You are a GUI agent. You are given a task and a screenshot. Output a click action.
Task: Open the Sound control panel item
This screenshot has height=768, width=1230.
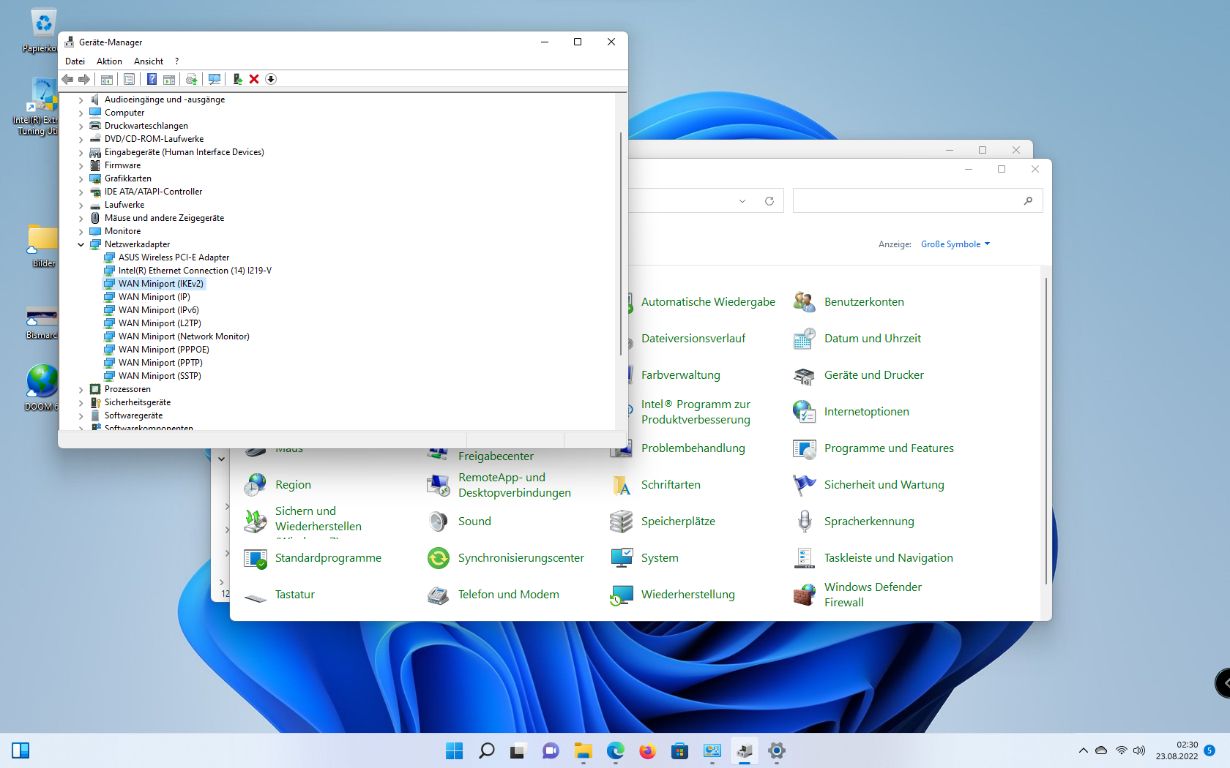click(474, 521)
